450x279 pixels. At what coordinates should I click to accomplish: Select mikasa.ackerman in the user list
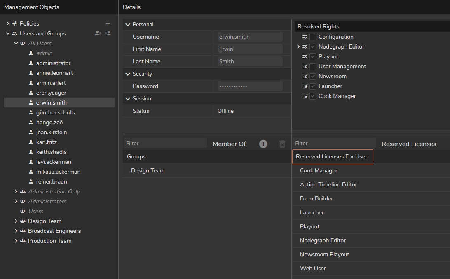coord(58,172)
